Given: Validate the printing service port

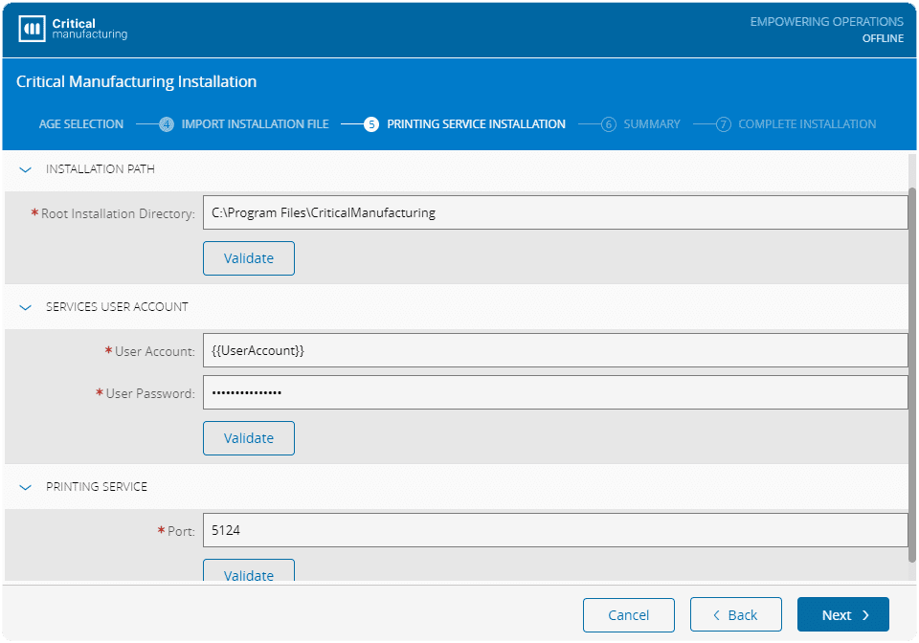Looking at the screenshot, I should coord(249,573).
